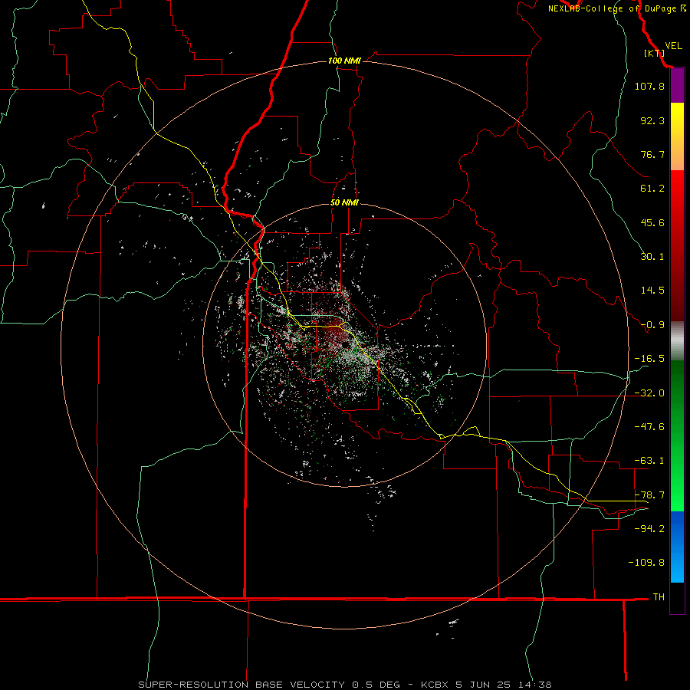Click the 107.8 velocity scale value
This screenshot has width=690, height=690.
tap(649, 86)
